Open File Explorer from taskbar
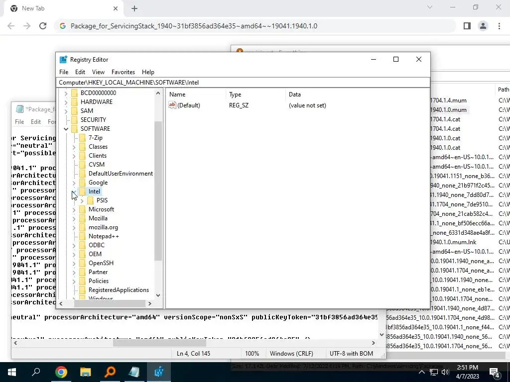The height and width of the screenshot is (382, 510). [x=86, y=372]
